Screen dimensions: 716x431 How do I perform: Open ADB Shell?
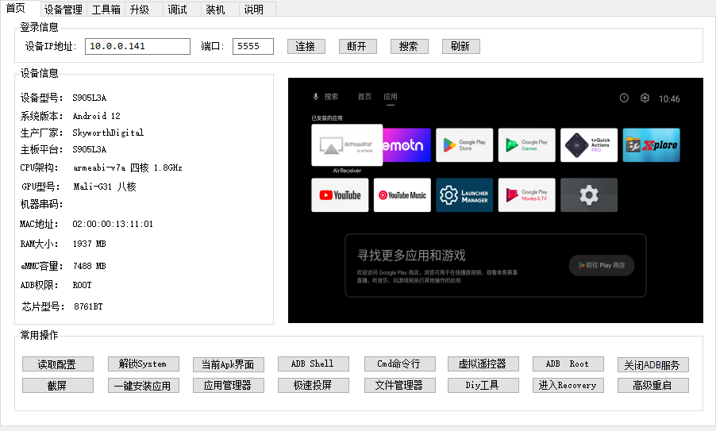click(314, 364)
